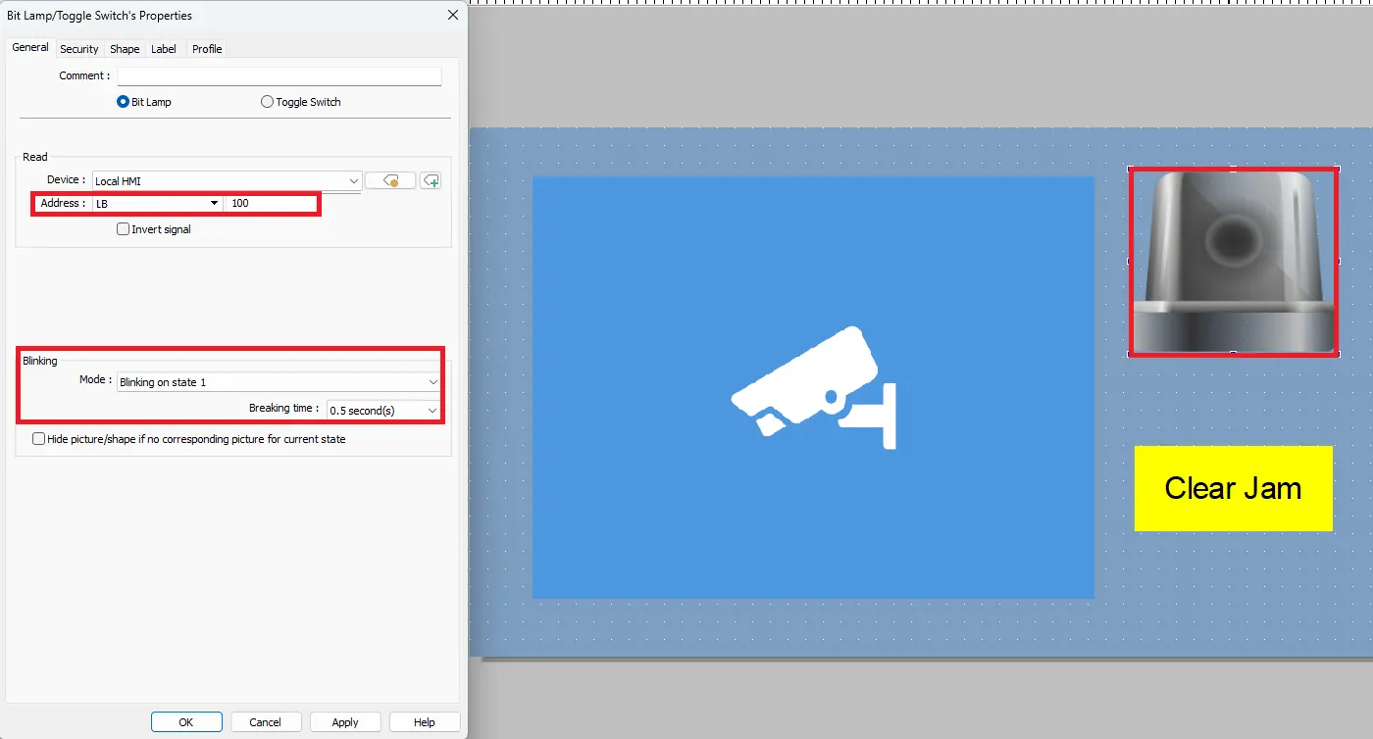The image size is (1373, 739).
Task: Switch to the Security tab
Action: coord(79,49)
